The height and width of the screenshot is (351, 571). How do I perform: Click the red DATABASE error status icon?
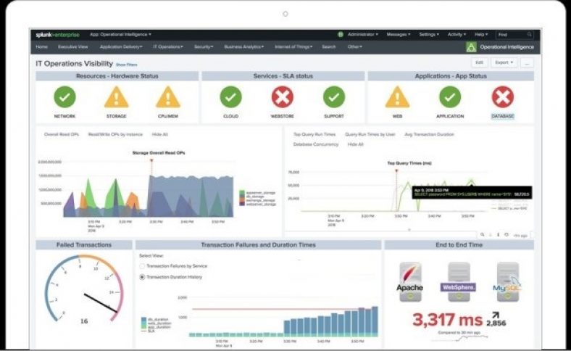(x=503, y=97)
